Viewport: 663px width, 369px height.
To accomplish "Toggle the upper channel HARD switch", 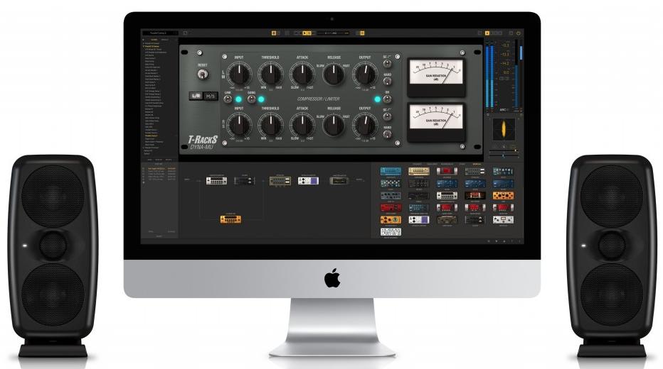I will click(387, 82).
